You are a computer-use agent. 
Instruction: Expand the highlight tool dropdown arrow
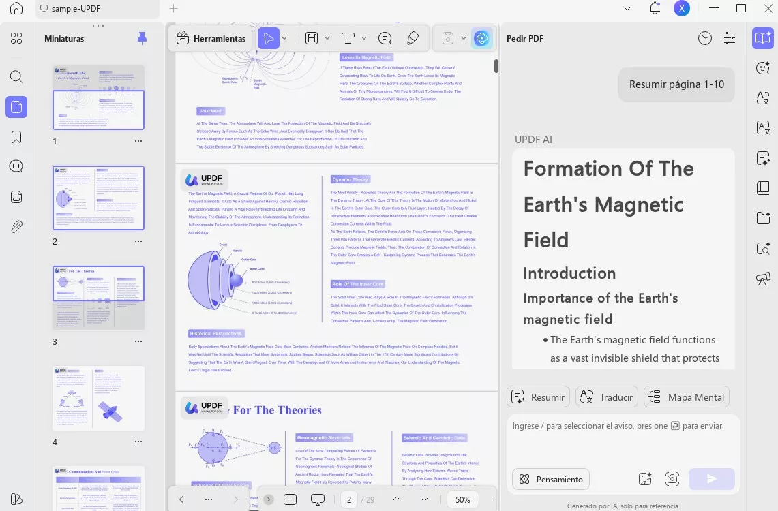(x=327, y=38)
